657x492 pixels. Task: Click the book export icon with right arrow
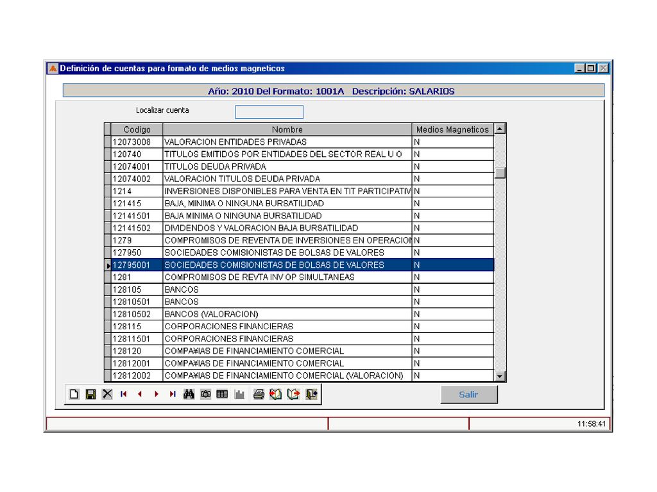tap(293, 394)
